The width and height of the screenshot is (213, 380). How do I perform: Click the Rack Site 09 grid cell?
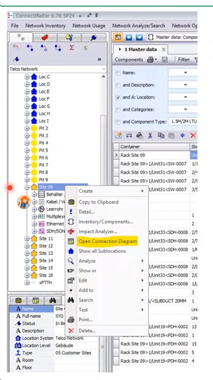point(154,155)
